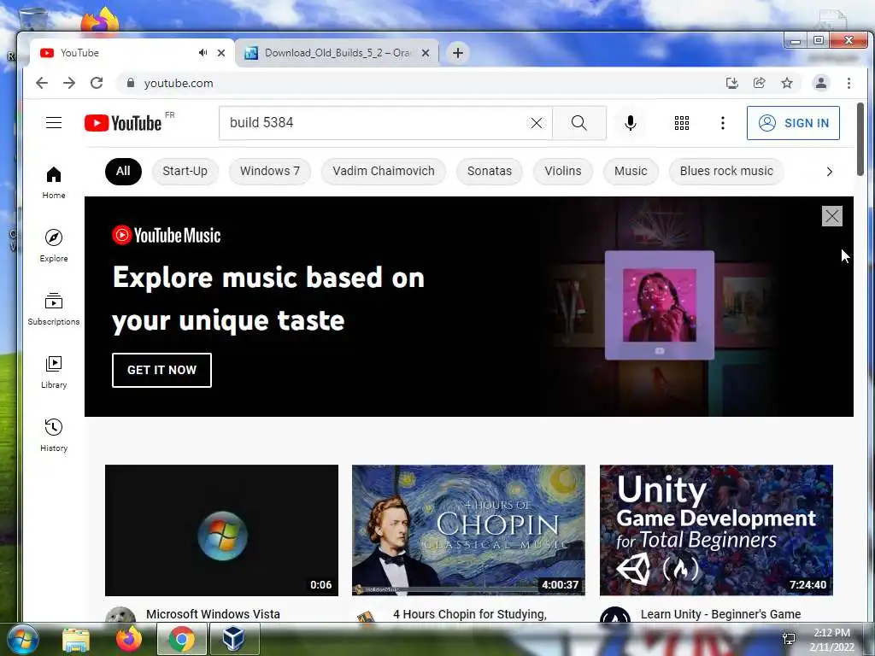Select the All filter chip
875x656 pixels.
point(123,171)
